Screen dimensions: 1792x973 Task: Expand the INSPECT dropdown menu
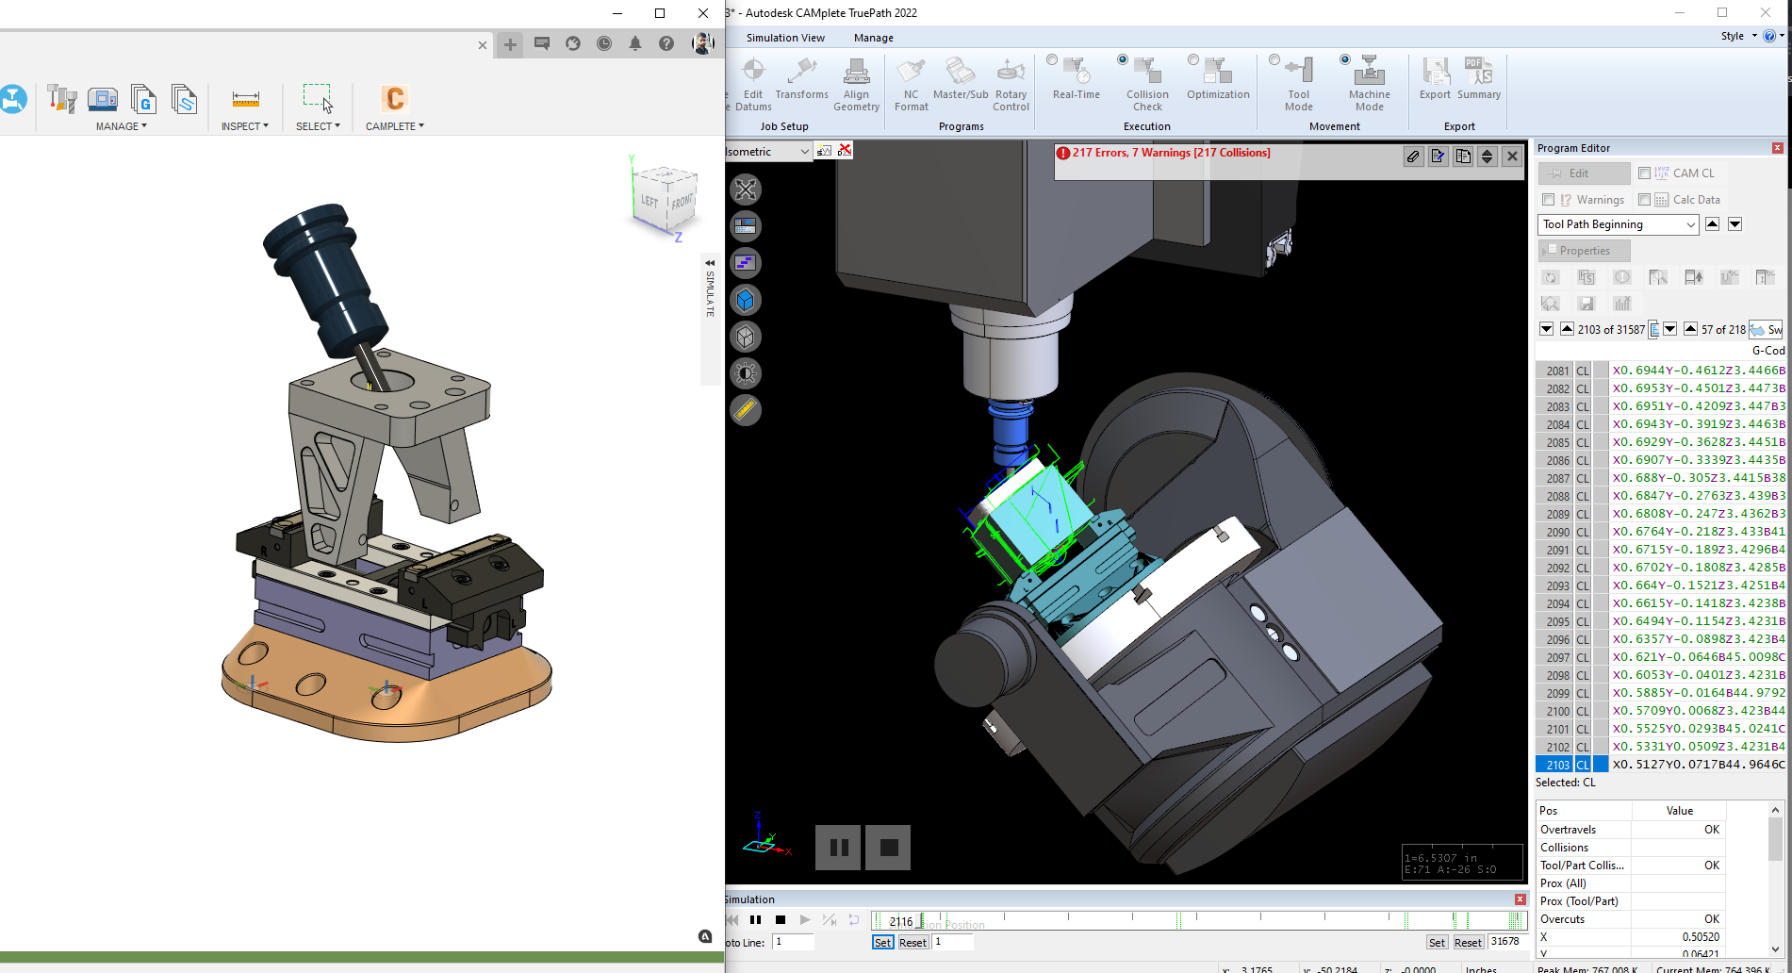coord(245,126)
